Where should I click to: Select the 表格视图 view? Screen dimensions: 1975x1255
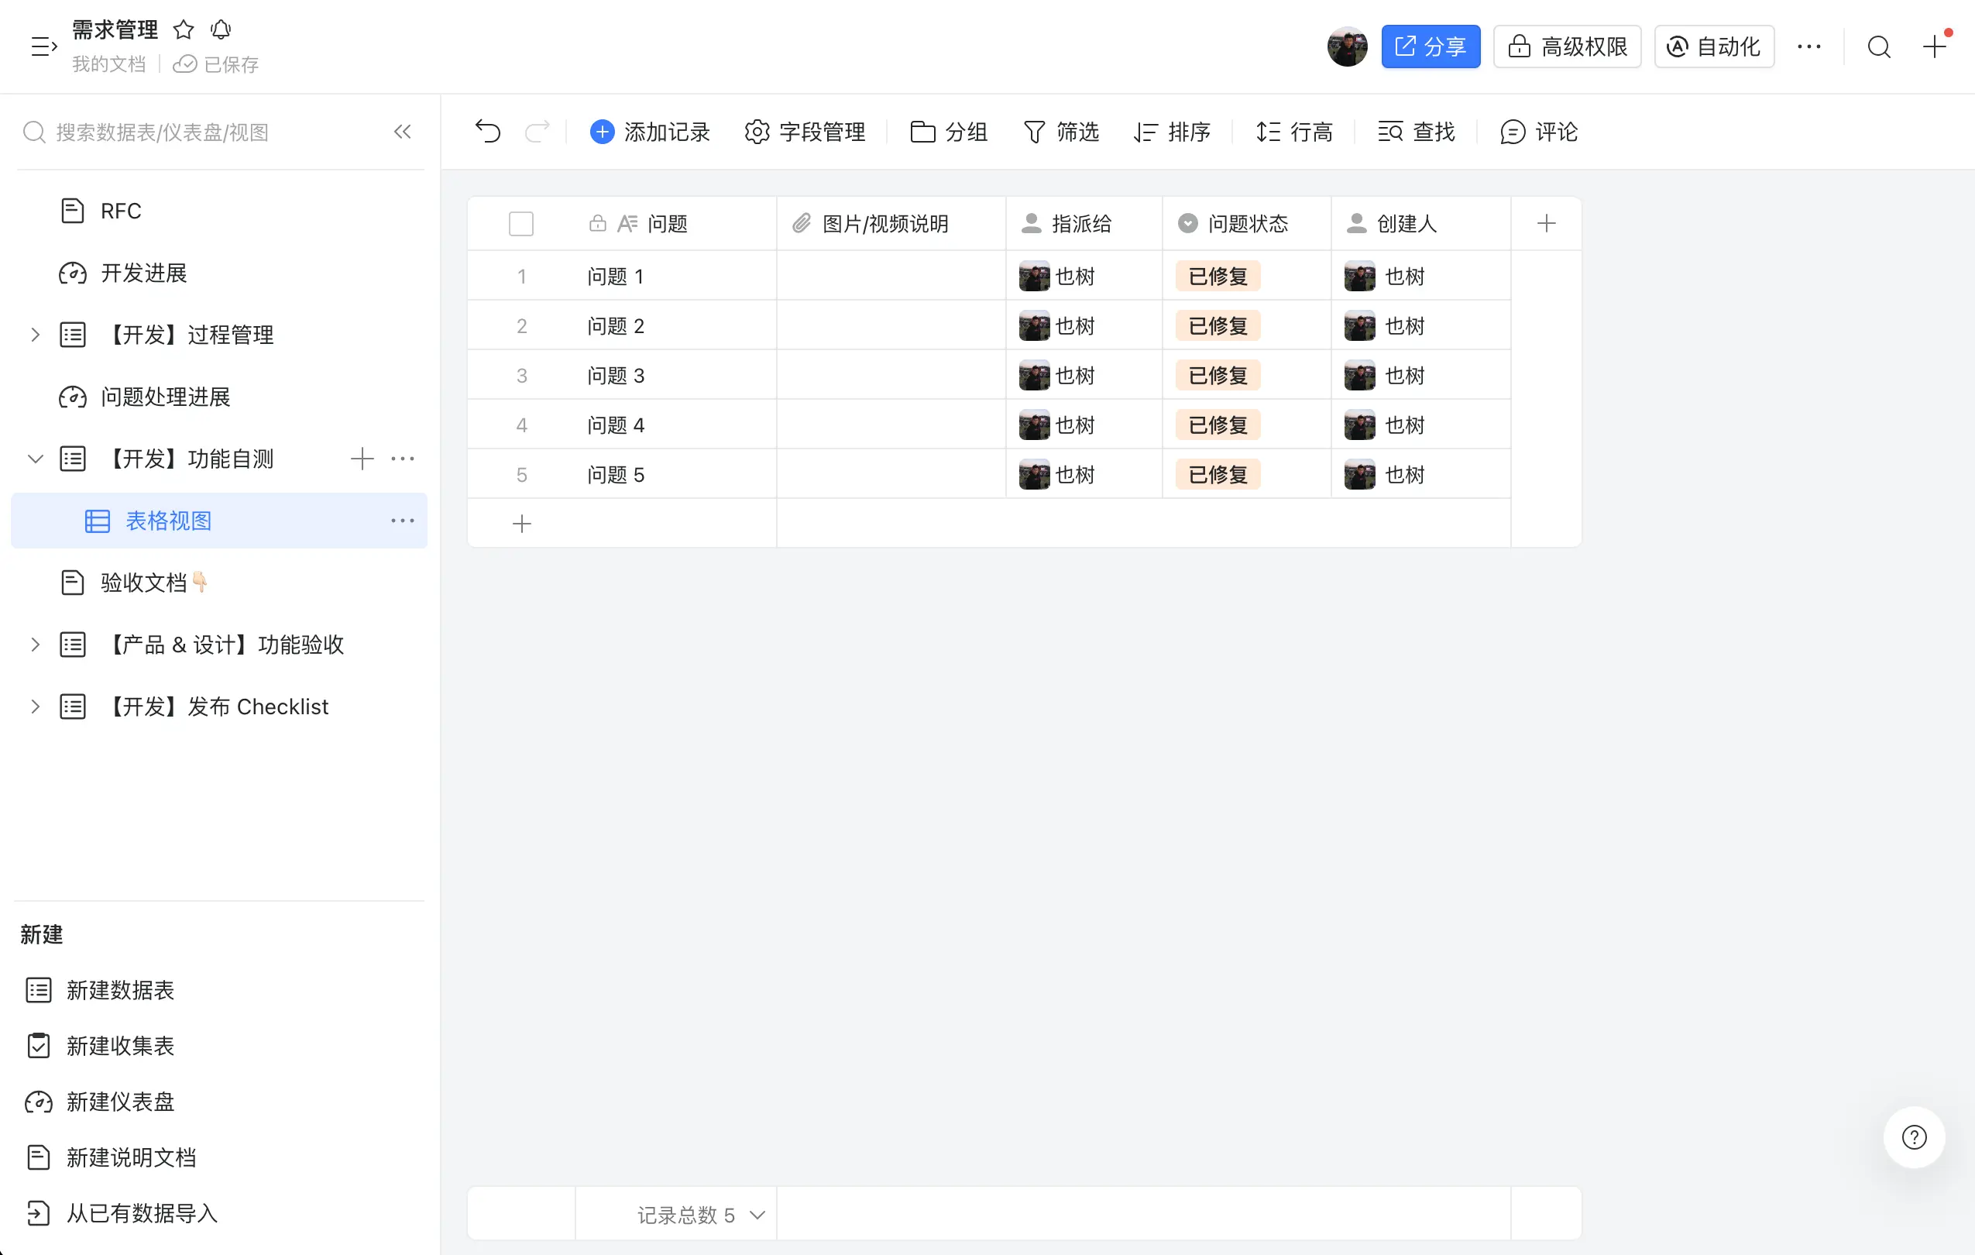168,521
